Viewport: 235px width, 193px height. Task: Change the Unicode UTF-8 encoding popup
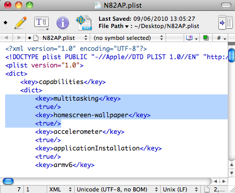click(x=117, y=189)
